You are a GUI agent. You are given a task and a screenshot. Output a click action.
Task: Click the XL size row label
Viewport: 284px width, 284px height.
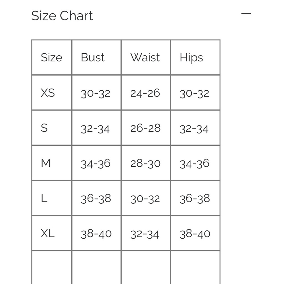47,233
